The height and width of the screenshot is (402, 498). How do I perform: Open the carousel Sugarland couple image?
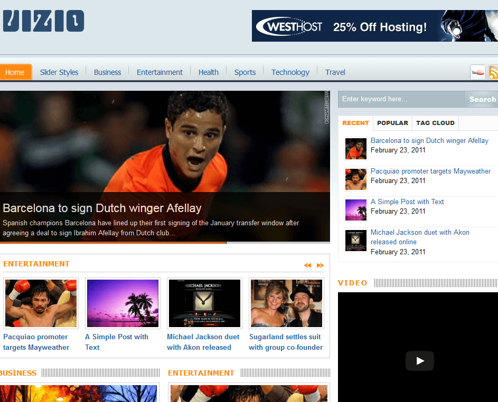coord(286,303)
